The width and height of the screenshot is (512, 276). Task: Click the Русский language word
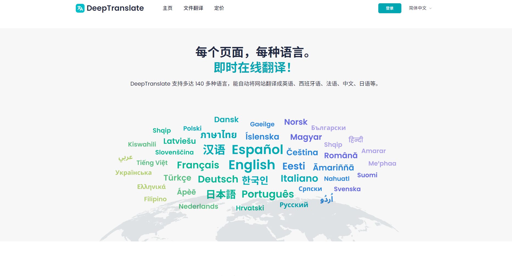tap(293, 205)
